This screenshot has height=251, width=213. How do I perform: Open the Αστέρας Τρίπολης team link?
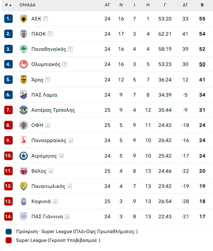(x=53, y=110)
